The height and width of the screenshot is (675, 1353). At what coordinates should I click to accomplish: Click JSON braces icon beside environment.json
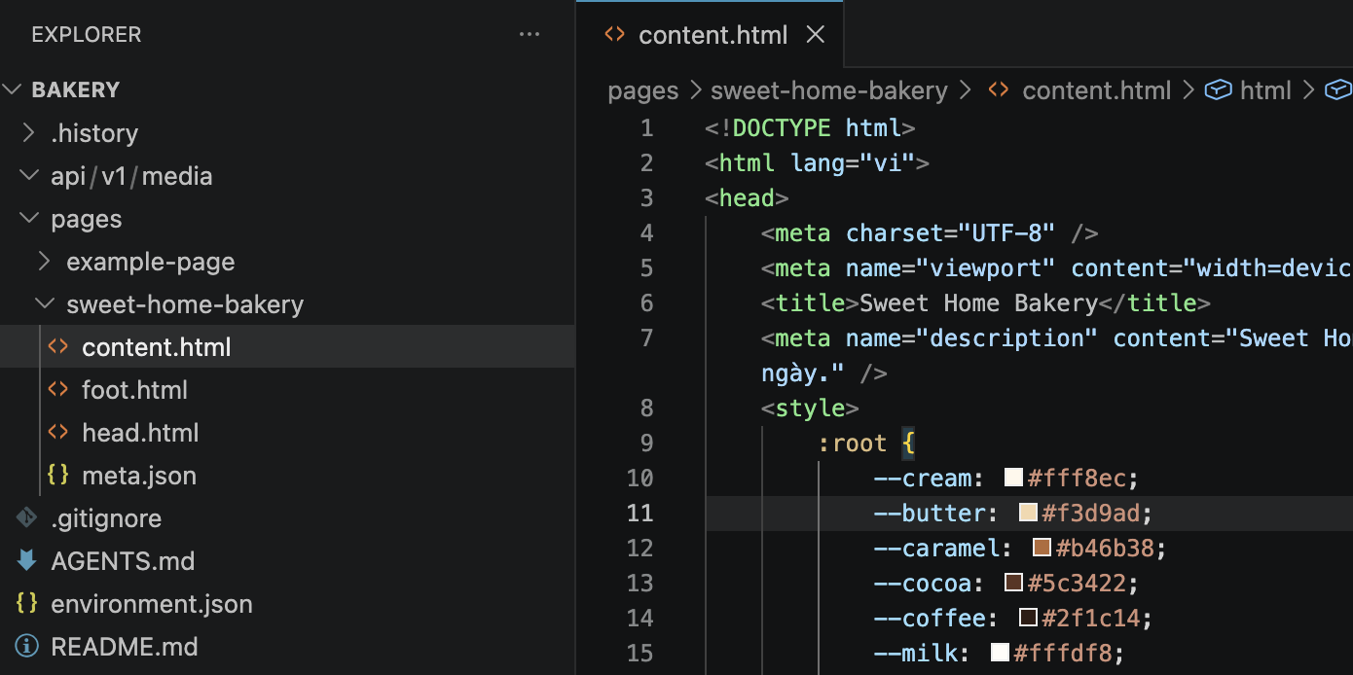27,603
